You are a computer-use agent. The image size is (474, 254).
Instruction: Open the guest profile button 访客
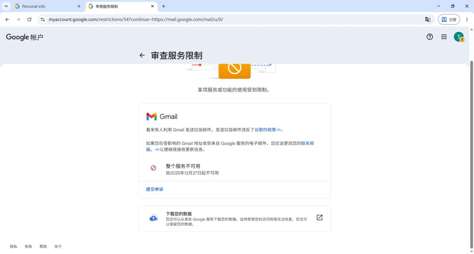(449, 20)
